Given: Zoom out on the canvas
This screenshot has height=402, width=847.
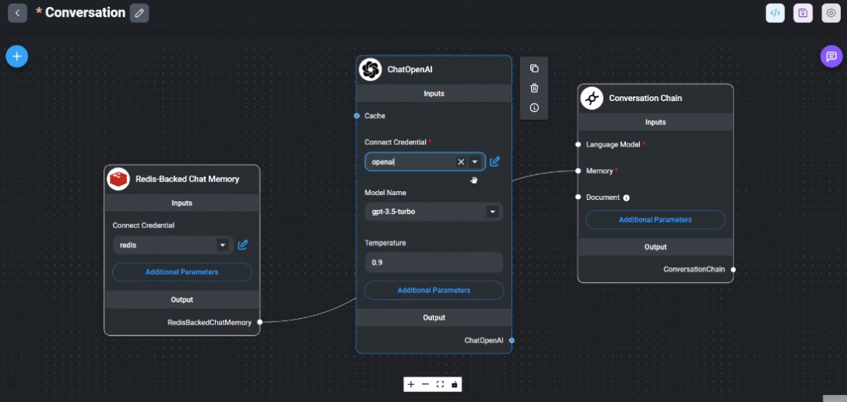Looking at the screenshot, I should [x=425, y=384].
